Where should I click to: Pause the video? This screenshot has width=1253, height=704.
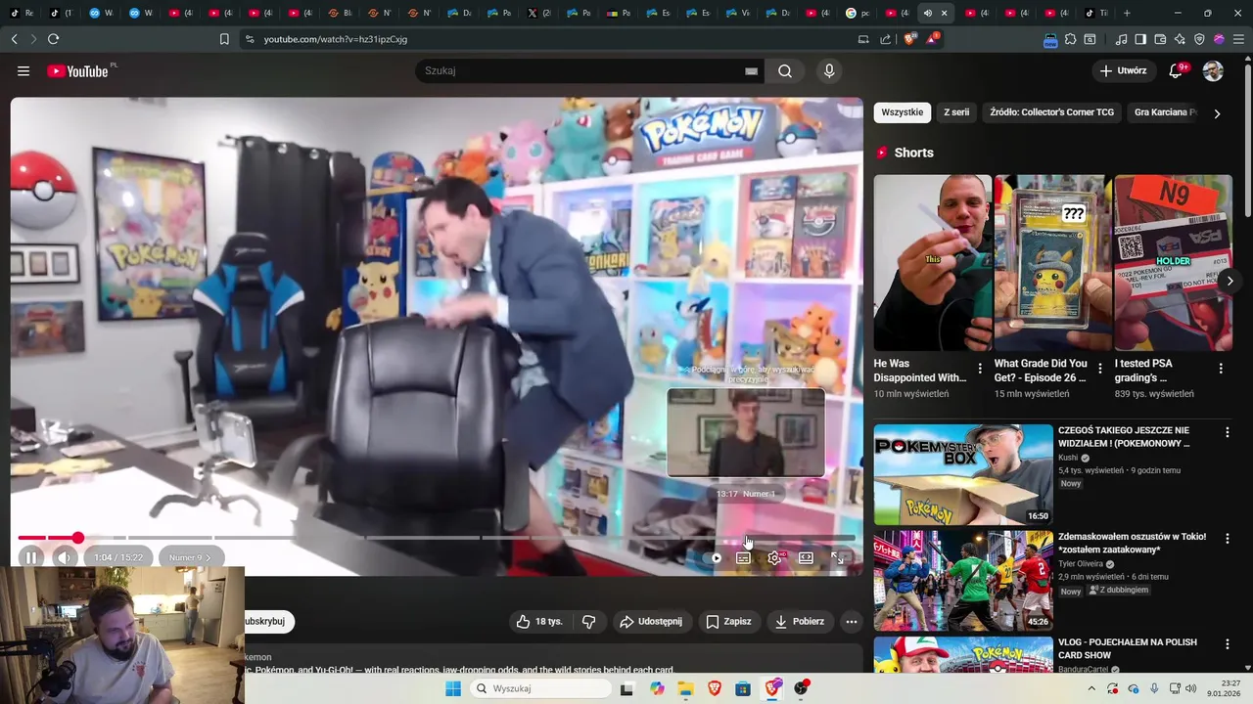coord(30,557)
